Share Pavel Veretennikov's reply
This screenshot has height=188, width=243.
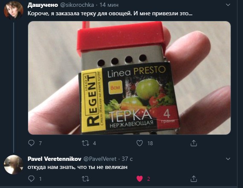click(194, 179)
